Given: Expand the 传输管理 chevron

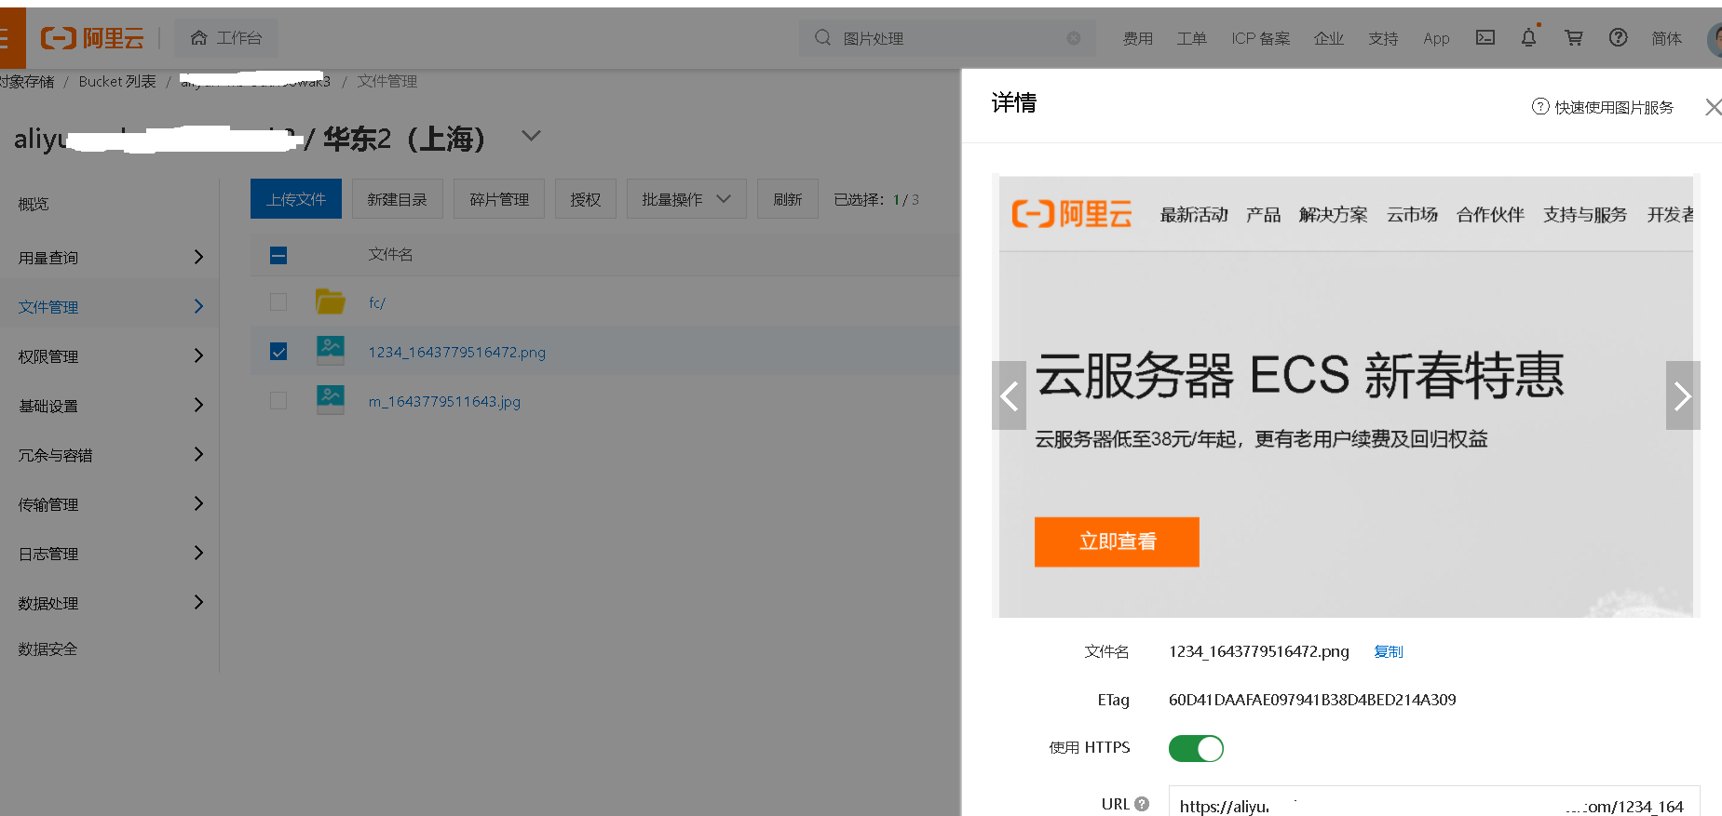Looking at the screenshot, I should tap(198, 503).
